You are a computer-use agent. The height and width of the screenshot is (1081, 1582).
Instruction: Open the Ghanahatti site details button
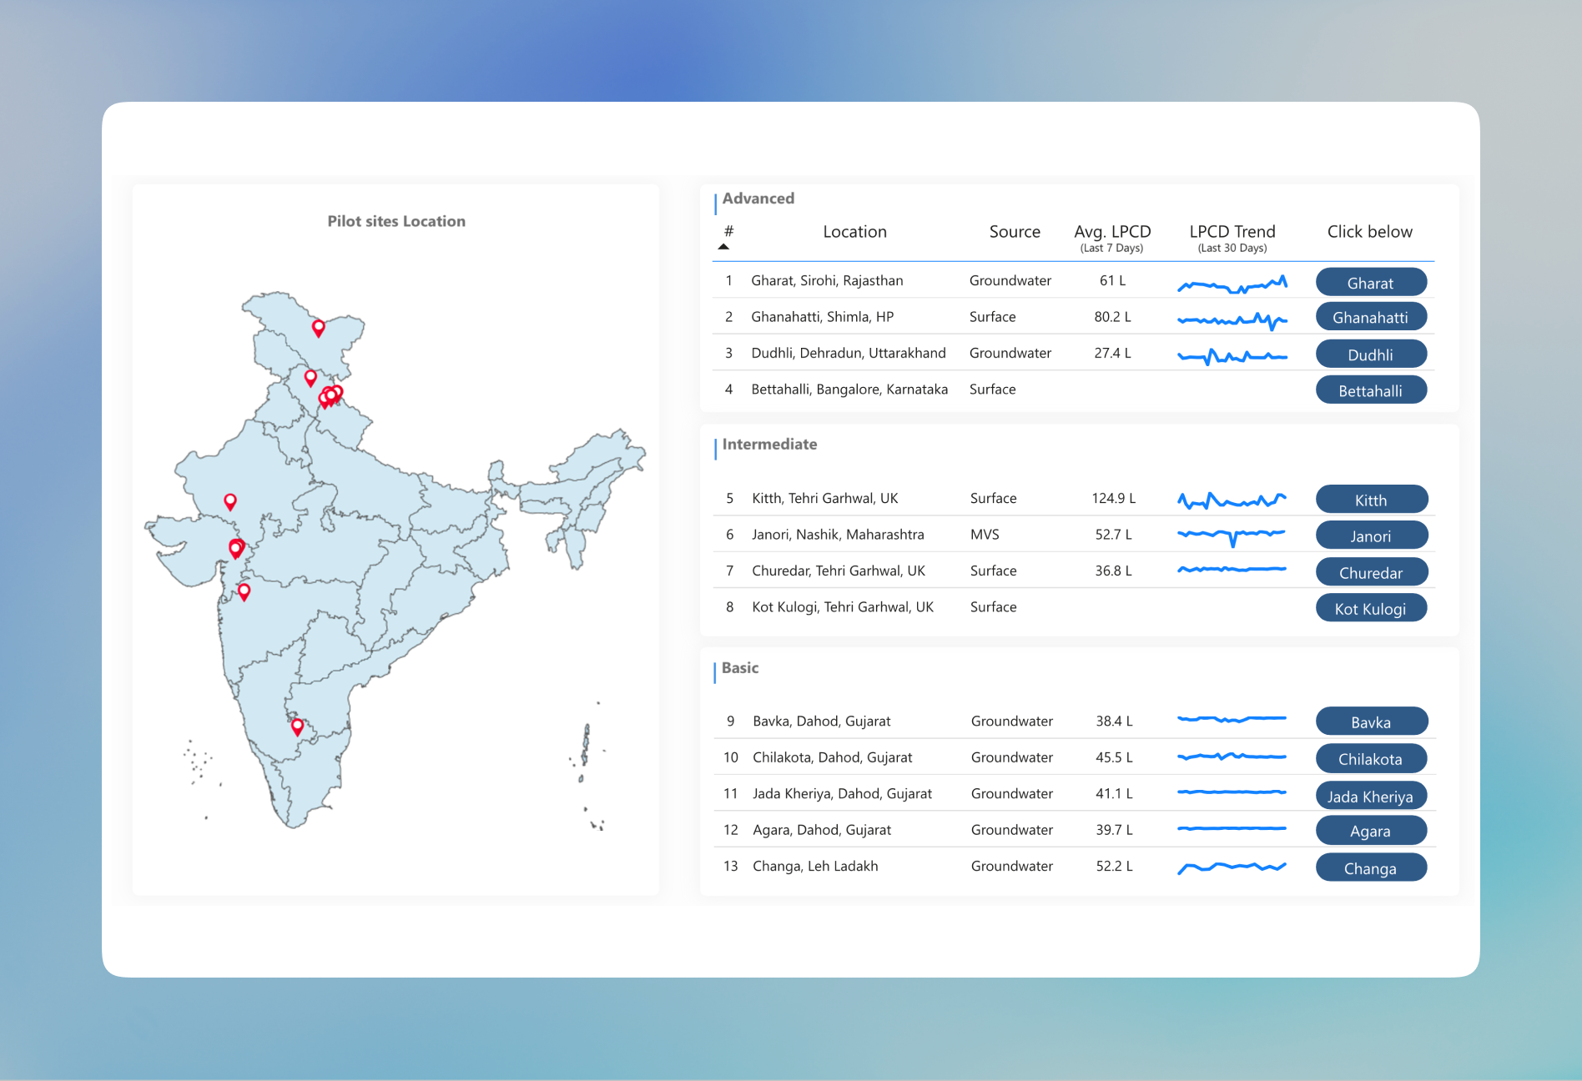pos(1370,318)
